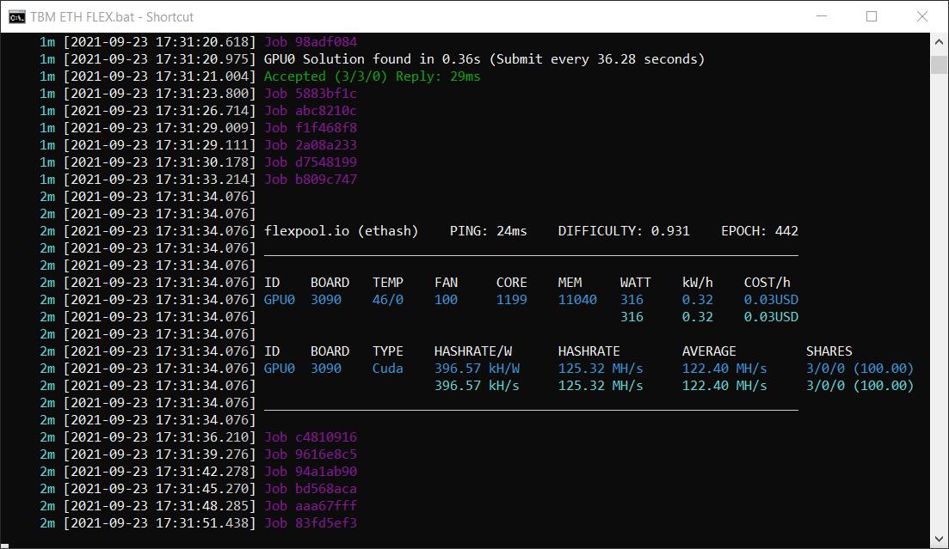Click the 'DIFFICULTY: 0.931' value
Viewport: 949px width, 549px height.
[624, 231]
